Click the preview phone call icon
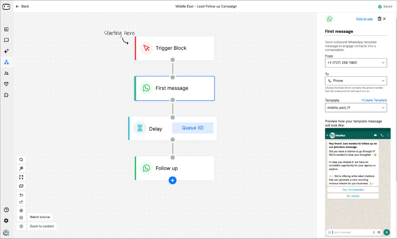Viewport: 397px width, 239px height. click(x=382, y=135)
